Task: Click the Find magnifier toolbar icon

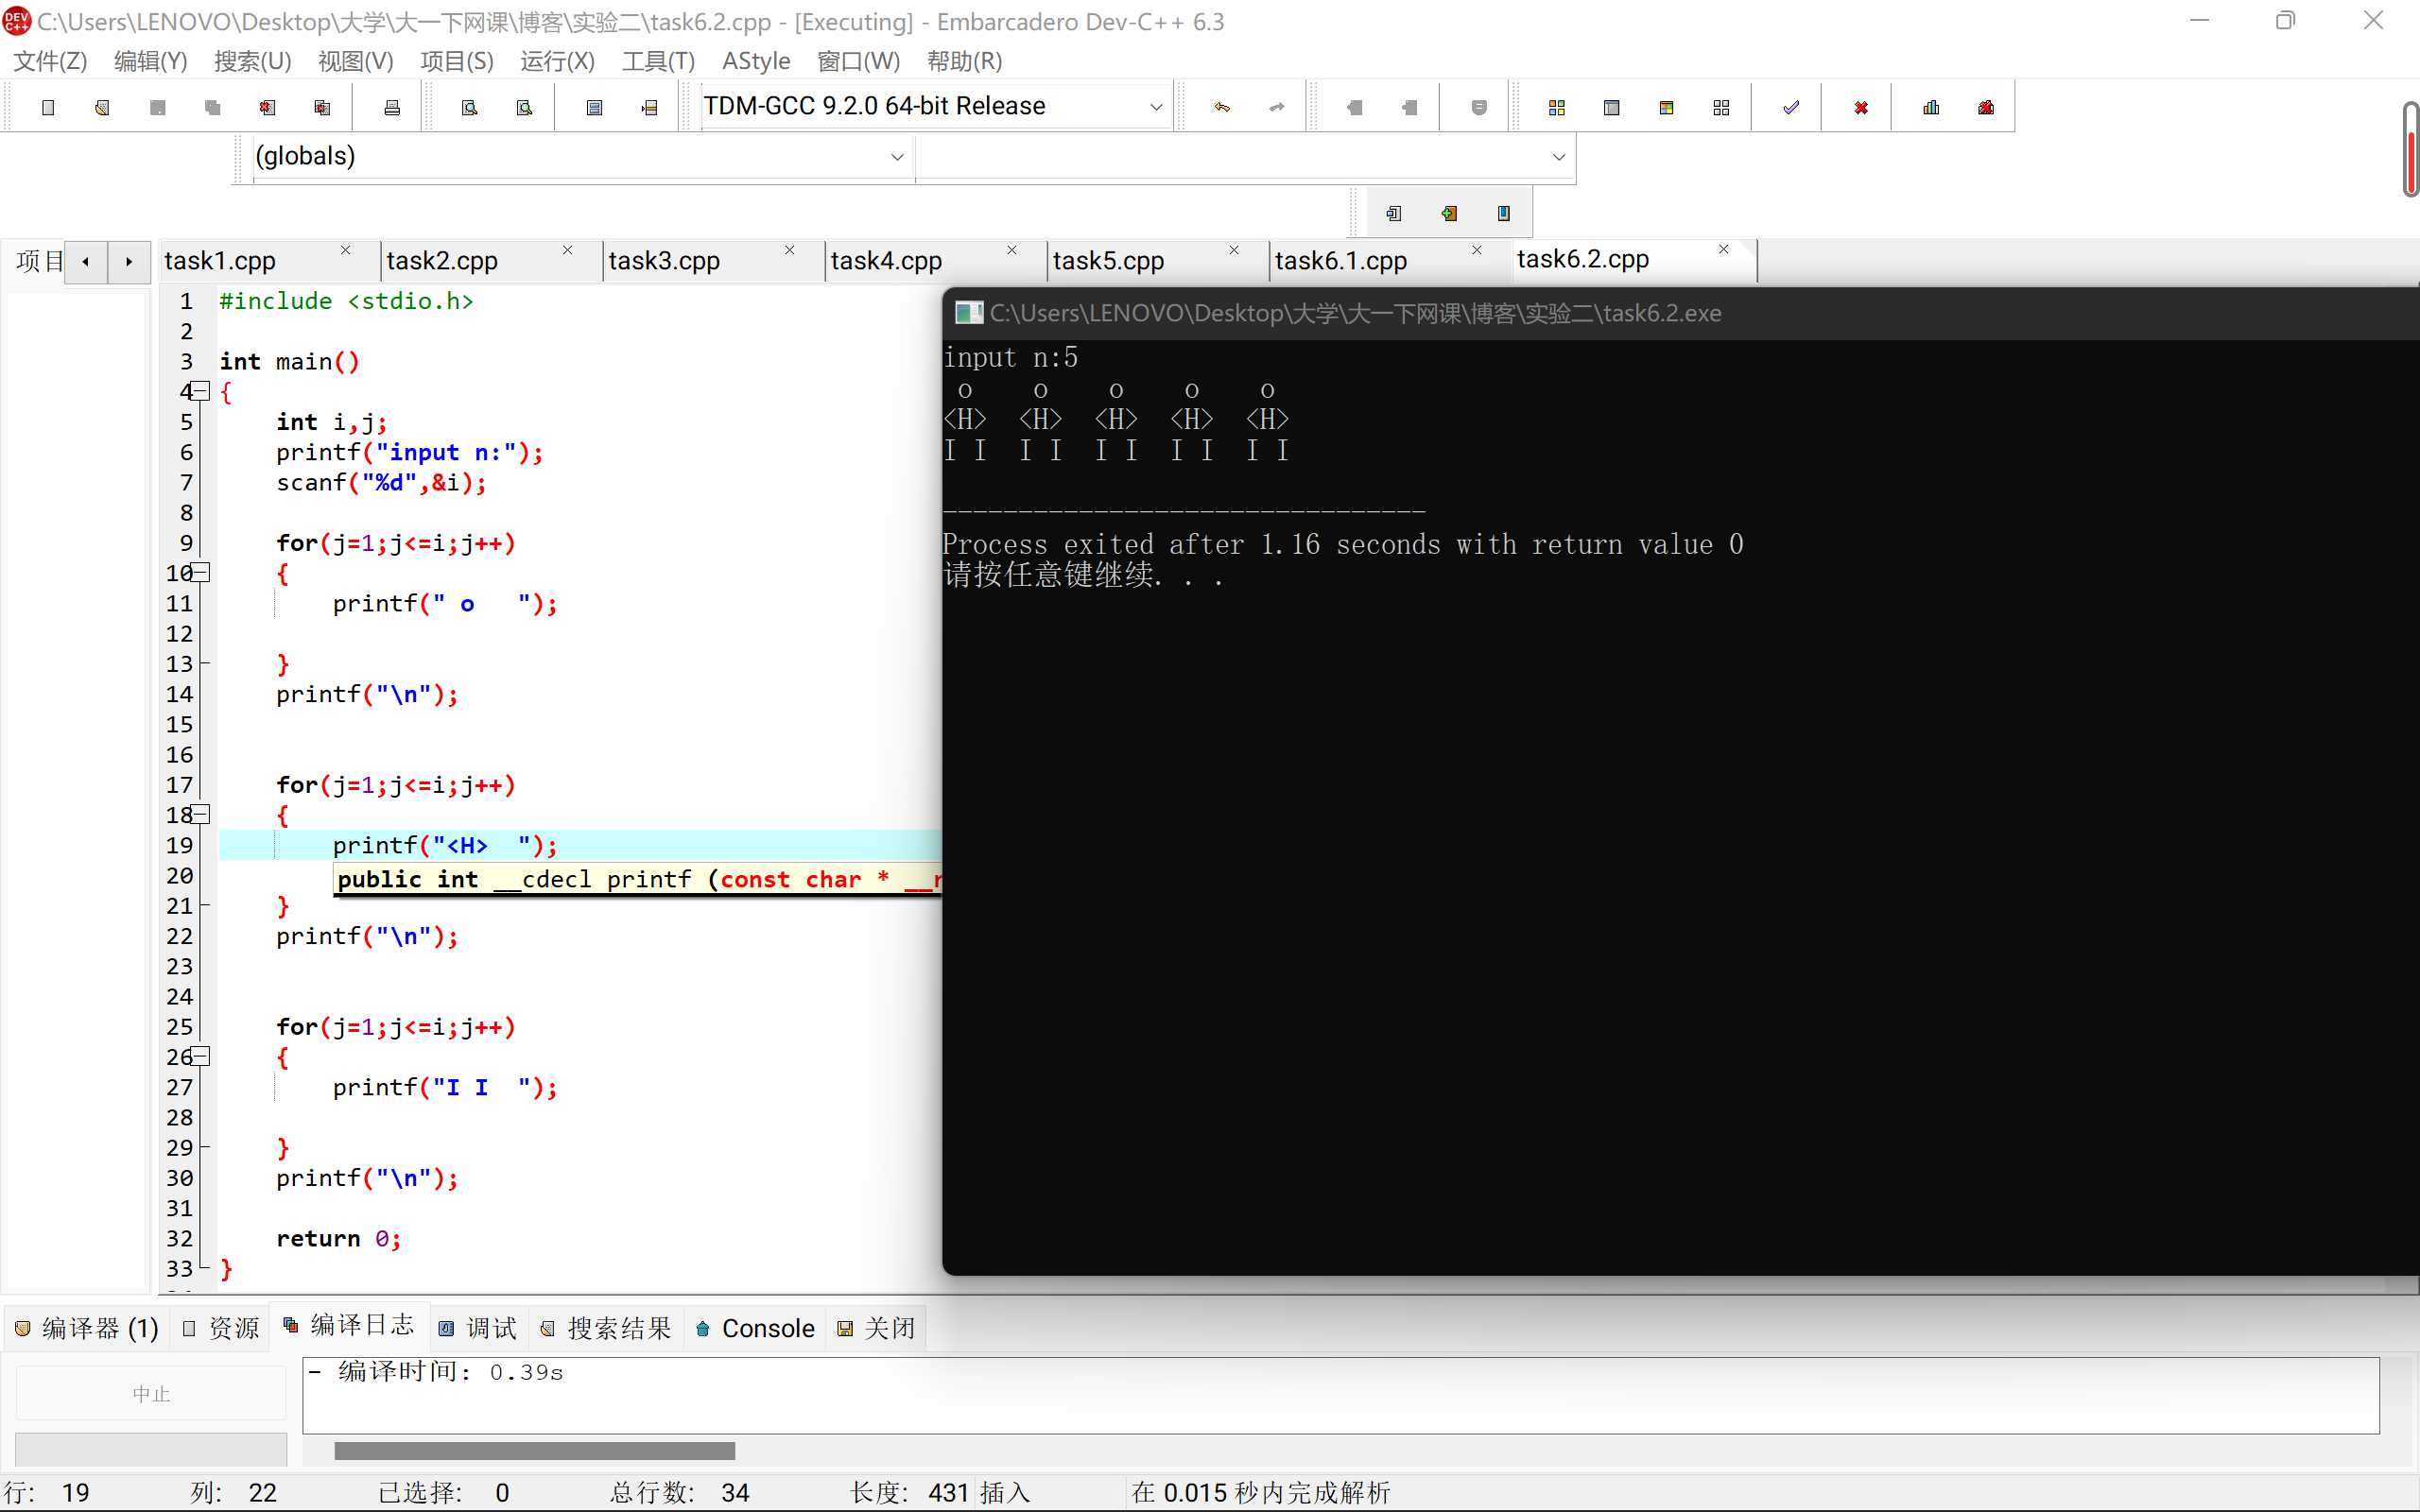Action: pos(469,107)
